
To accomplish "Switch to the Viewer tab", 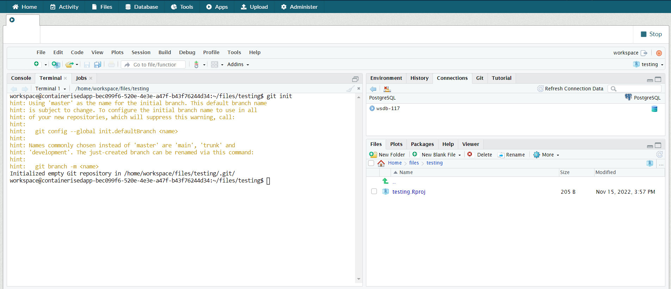I will [x=471, y=144].
